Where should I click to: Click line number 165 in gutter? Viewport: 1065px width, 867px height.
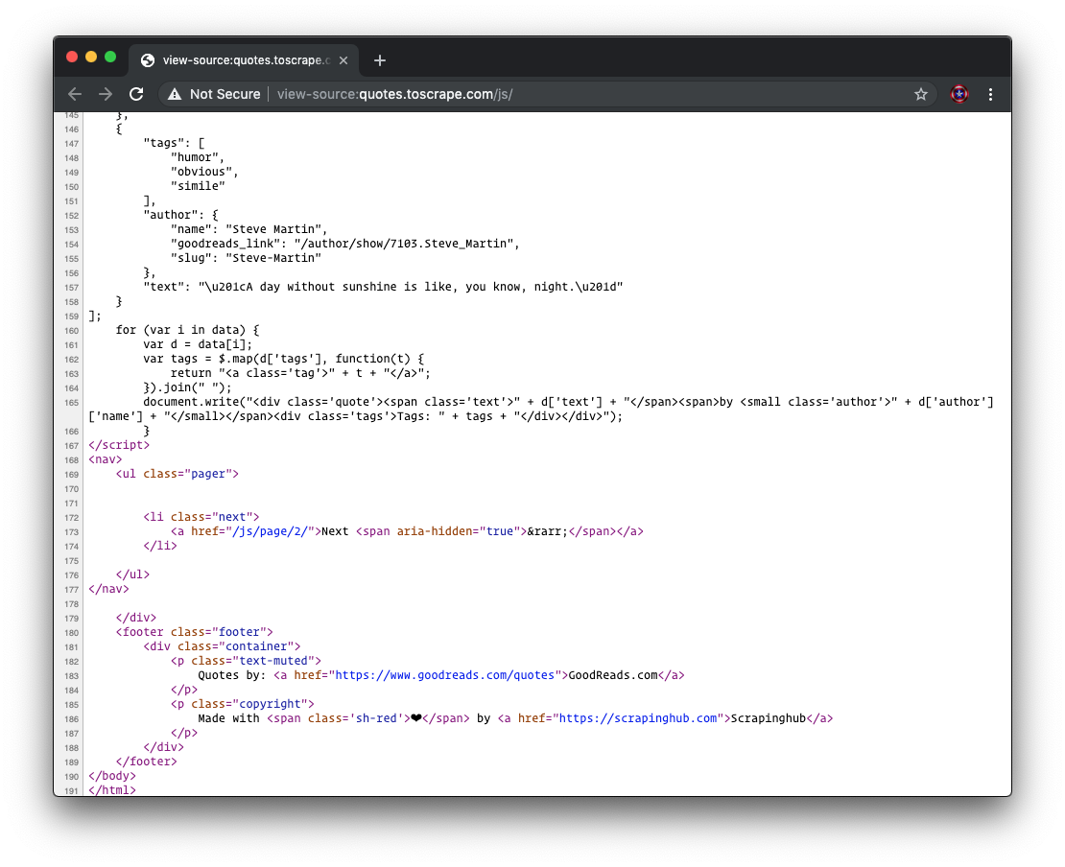point(71,402)
